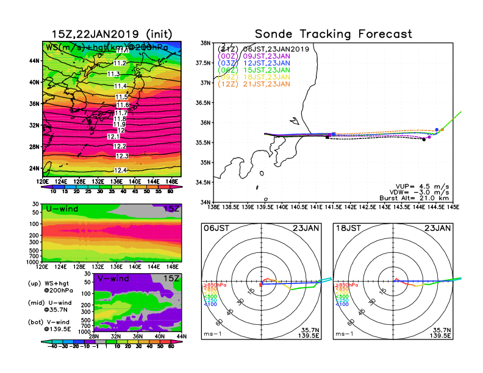Click wind-speed colorbar swatch between 40 and 45
483x373 pixels.
tap(129, 187)
